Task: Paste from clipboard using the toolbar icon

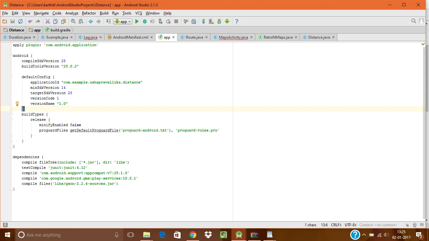Action: pyautogui.click(x=64, y=21)
